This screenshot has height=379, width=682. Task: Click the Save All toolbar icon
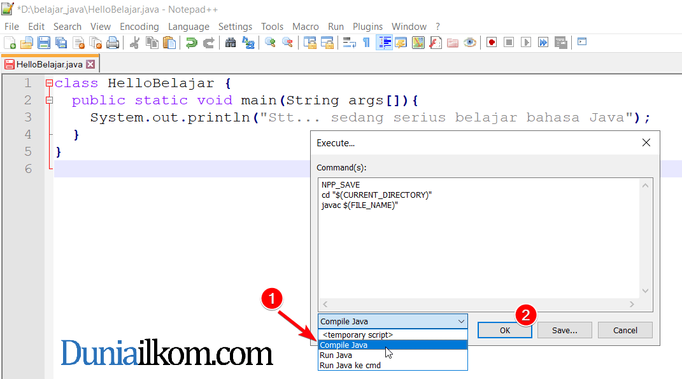pos(61,43)
